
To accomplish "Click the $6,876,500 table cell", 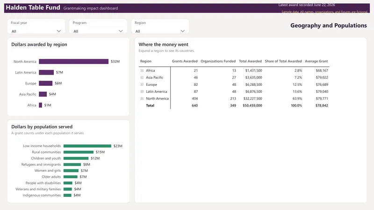I will (253, 91).
